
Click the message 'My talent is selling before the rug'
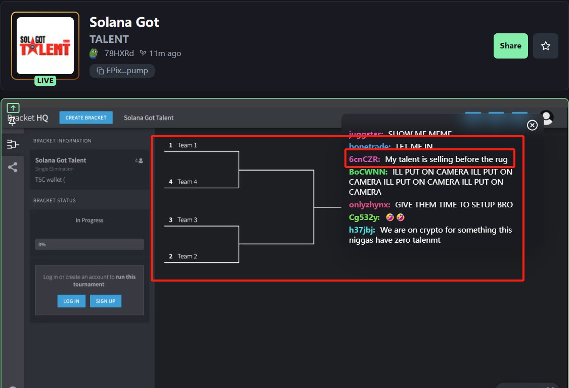[446, 159]
